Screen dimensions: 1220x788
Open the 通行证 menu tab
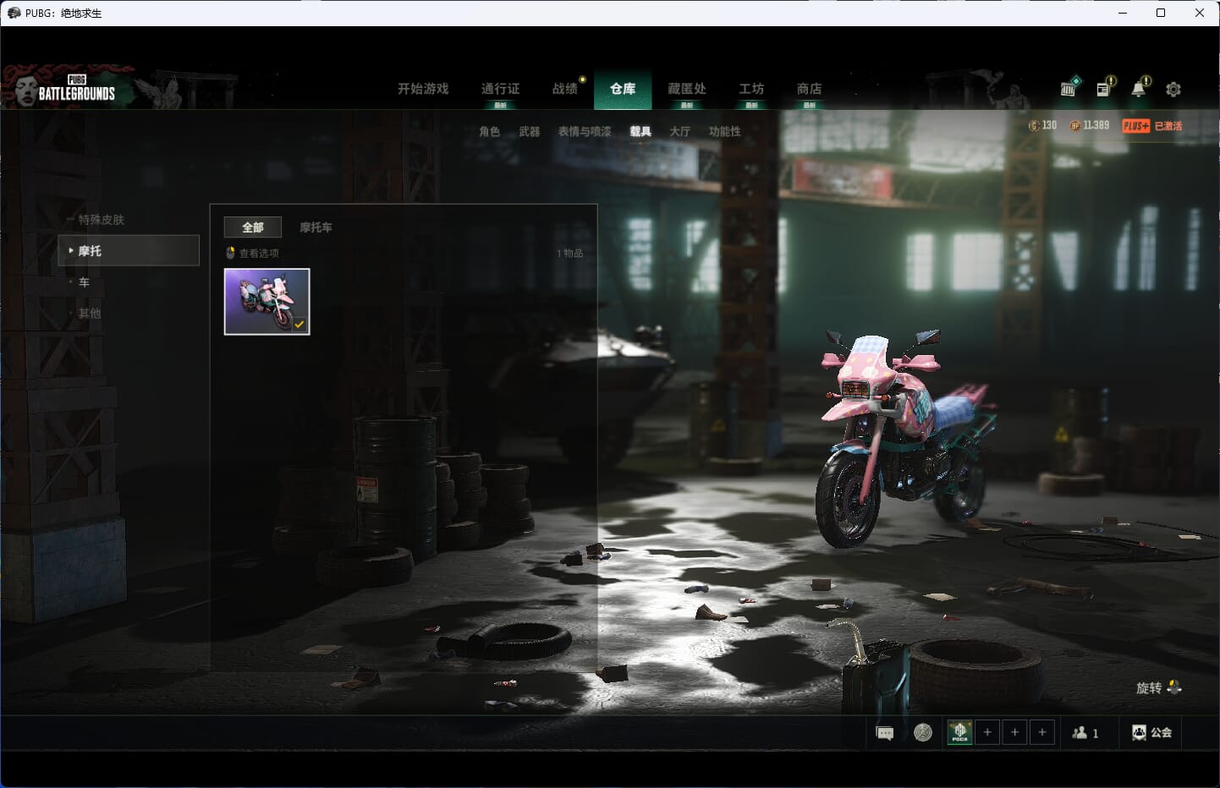(x=500, y=89)
